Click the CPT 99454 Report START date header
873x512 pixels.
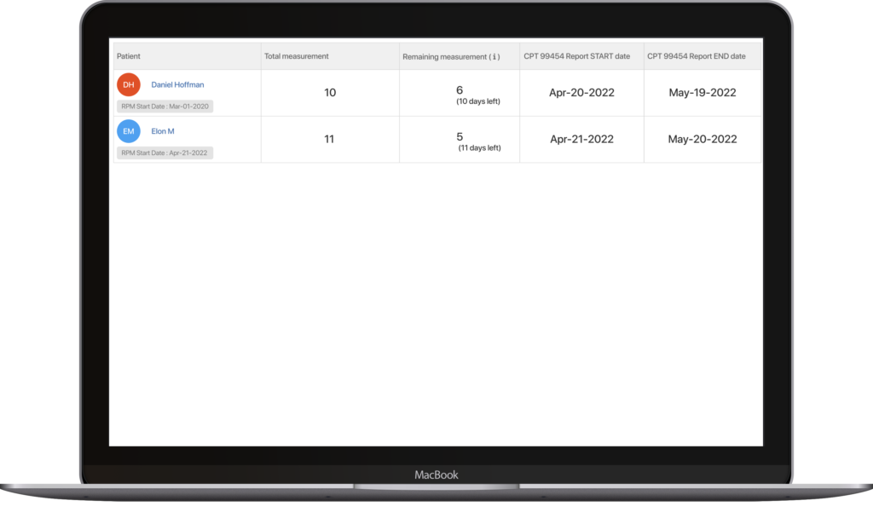pyautogui.click(x=576, y=55)
